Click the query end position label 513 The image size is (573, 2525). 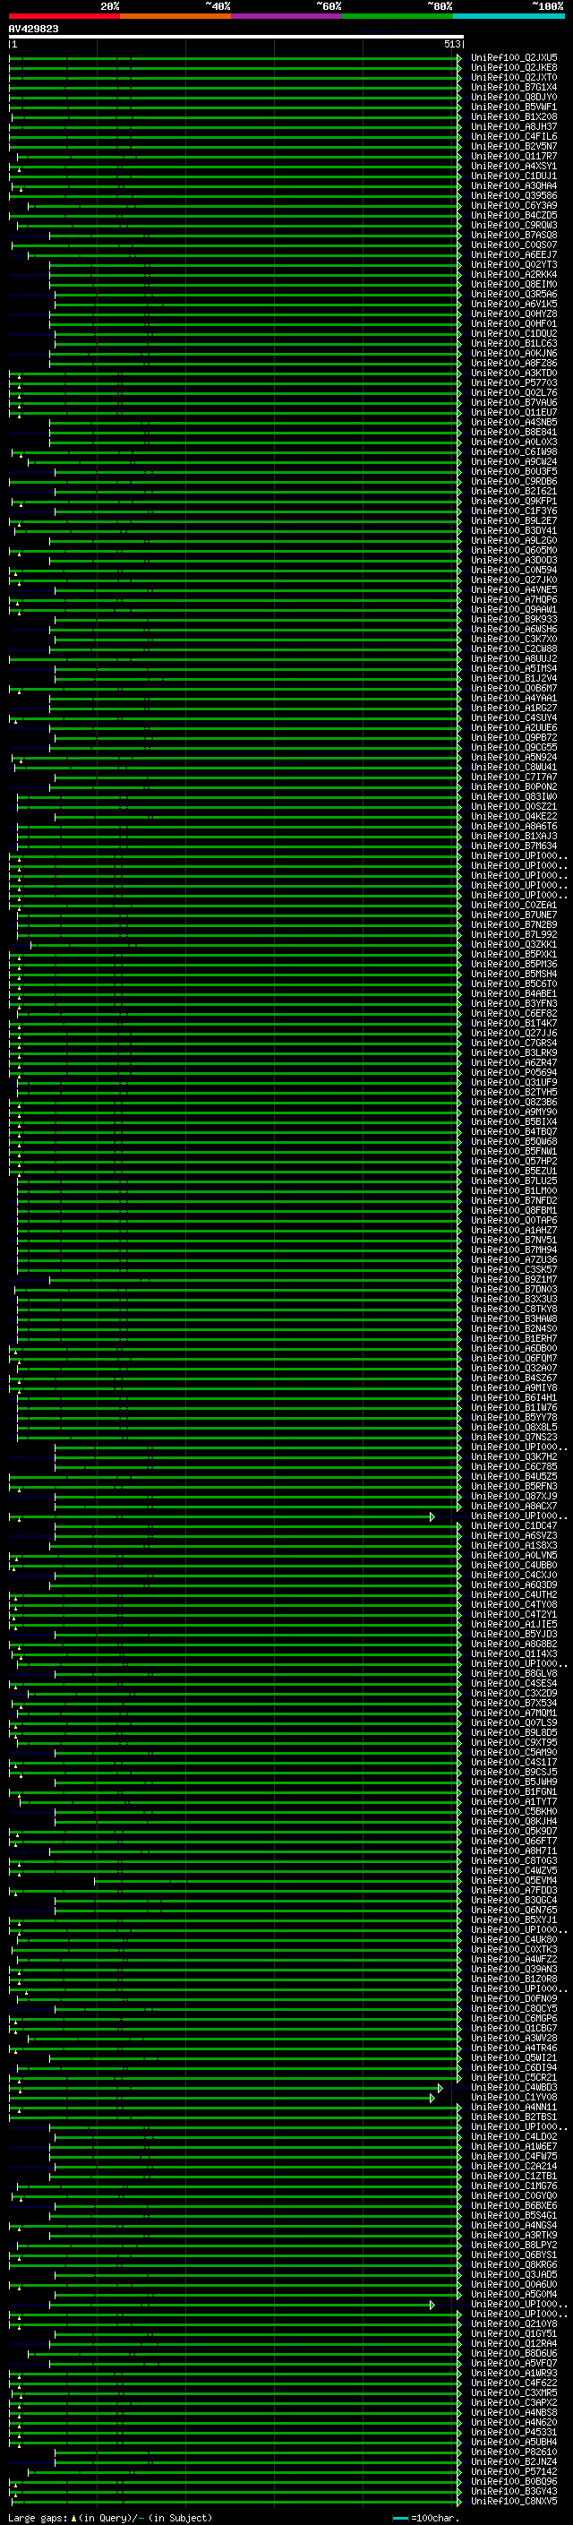pos(451,44)
